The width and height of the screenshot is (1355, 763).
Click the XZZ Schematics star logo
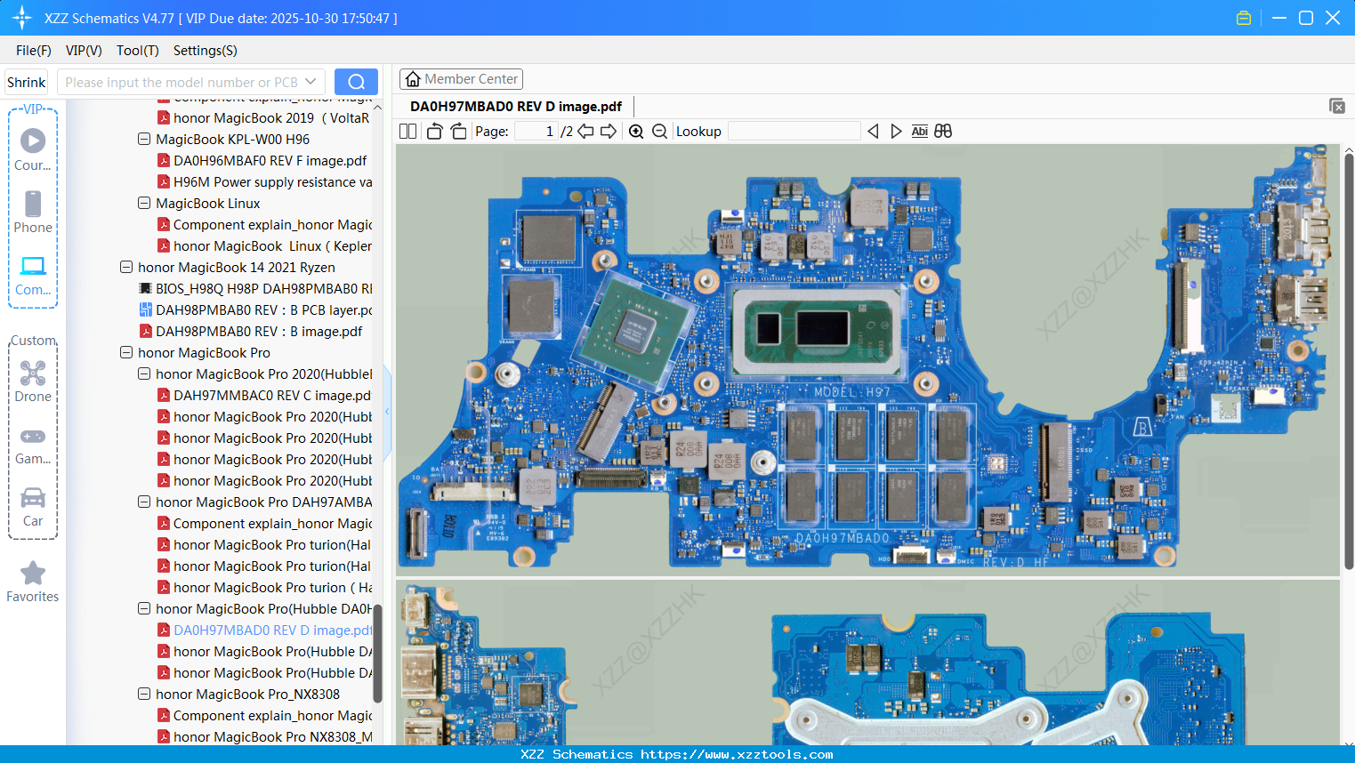pos(22,18)
